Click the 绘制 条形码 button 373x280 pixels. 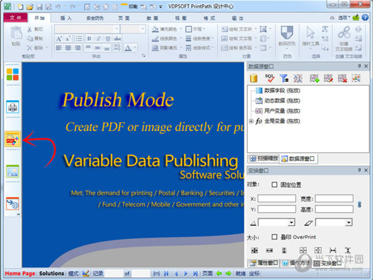[237, 48]
